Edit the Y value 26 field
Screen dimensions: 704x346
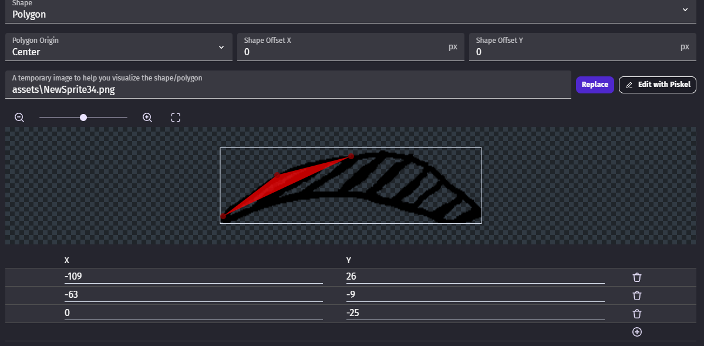pos(475,277)
